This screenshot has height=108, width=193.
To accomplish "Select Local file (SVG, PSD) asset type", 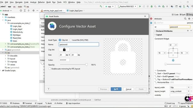I will tap(71, 40).
